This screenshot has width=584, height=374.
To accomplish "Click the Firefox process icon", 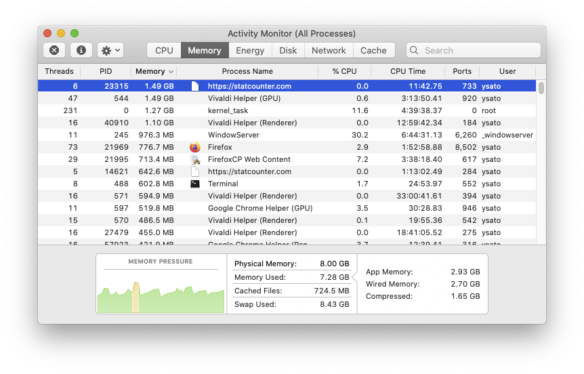I will click(x=195, y=147).
